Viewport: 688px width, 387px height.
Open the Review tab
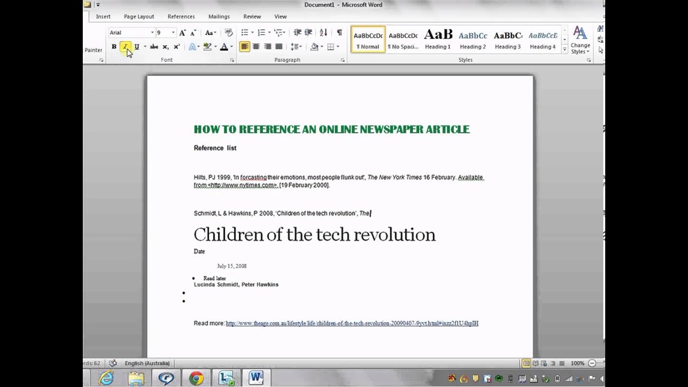(252, 17)
